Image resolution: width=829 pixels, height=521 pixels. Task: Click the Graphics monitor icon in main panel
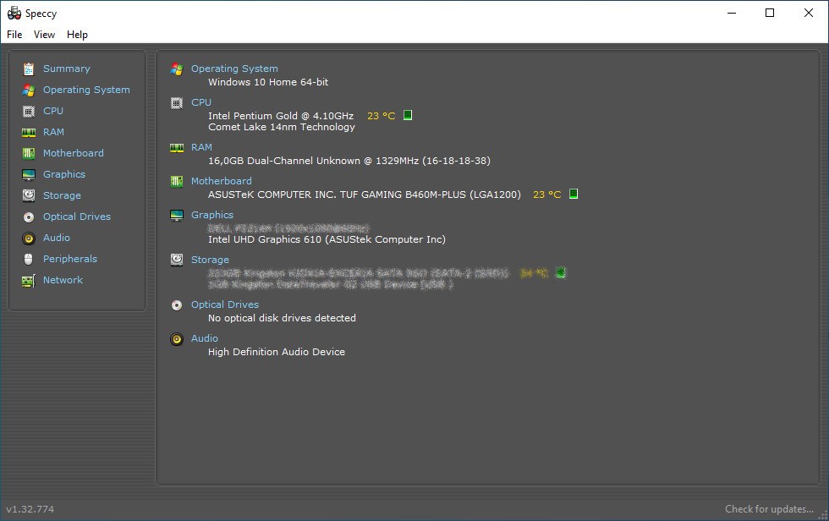[177, 215]
